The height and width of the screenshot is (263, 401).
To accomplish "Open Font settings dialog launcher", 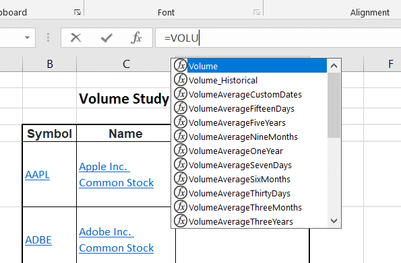I will pyautogui.click(x=257, y=12).
